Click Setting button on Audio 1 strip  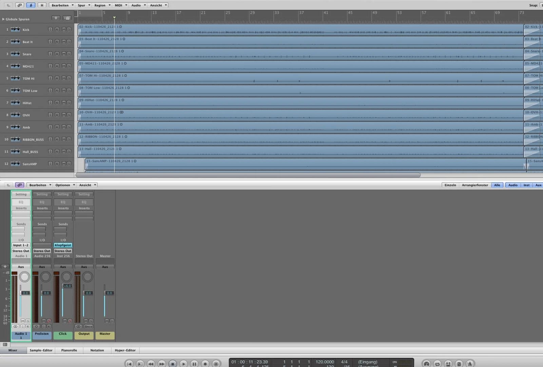coord(21,194)
